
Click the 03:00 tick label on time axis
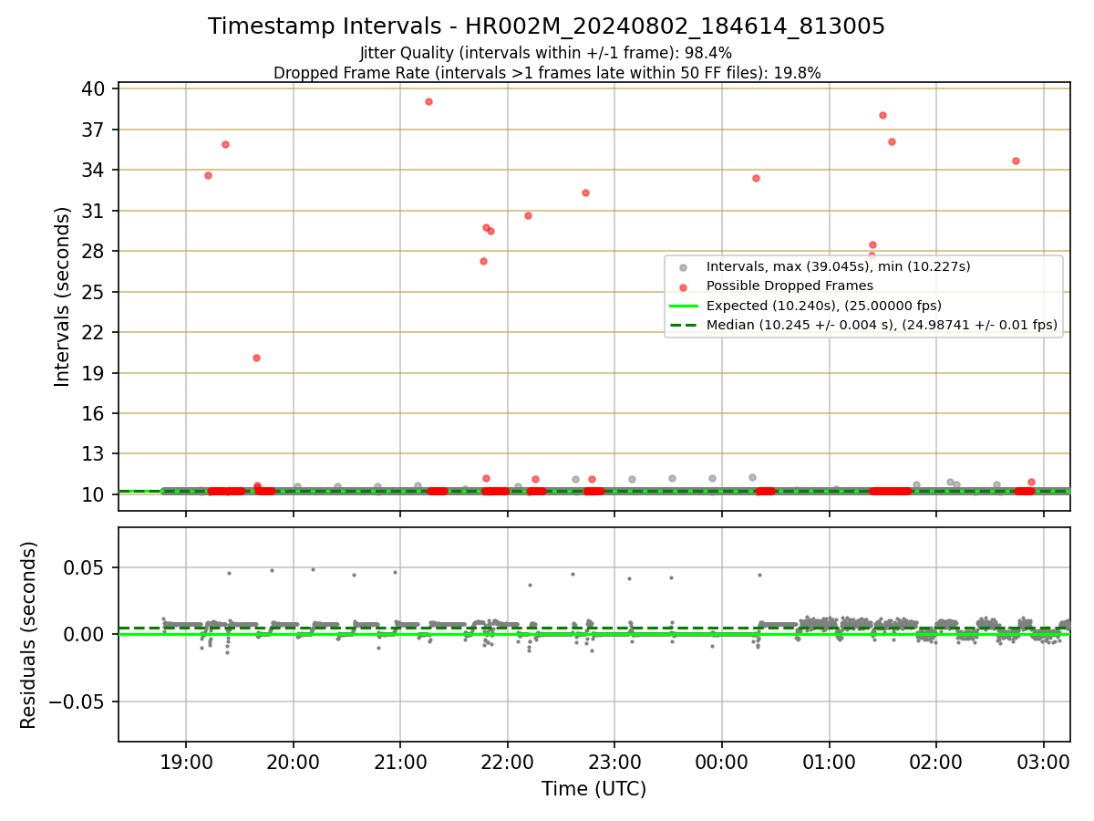point(1043,760)
